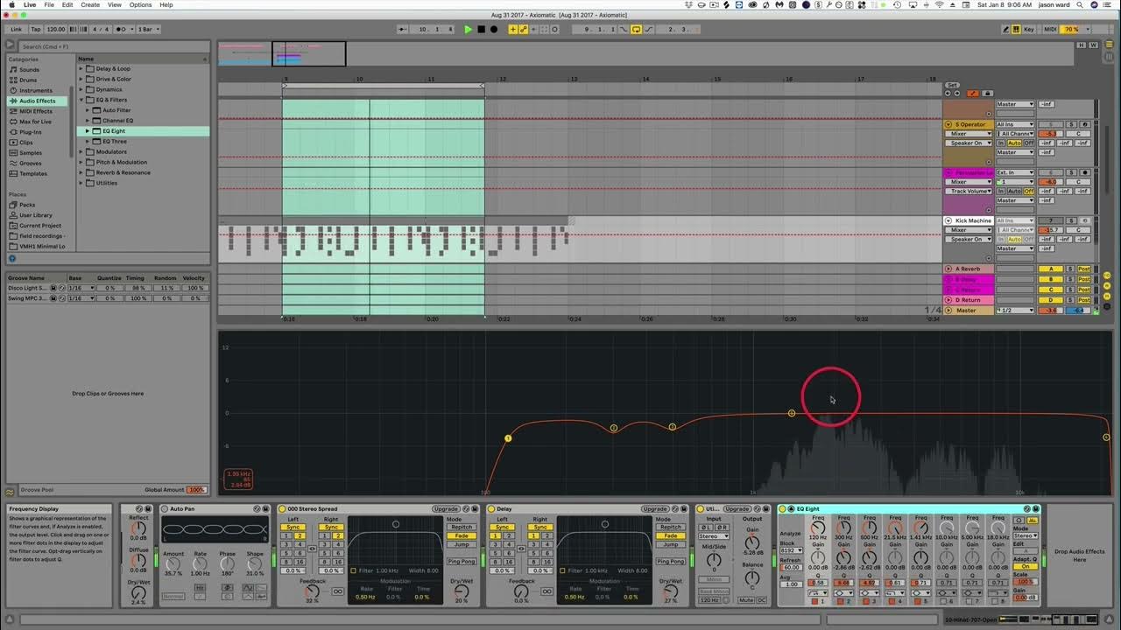Open Max for Live category
The width and height of the screenshot is (1121, 630).
[x=35, y=122]
